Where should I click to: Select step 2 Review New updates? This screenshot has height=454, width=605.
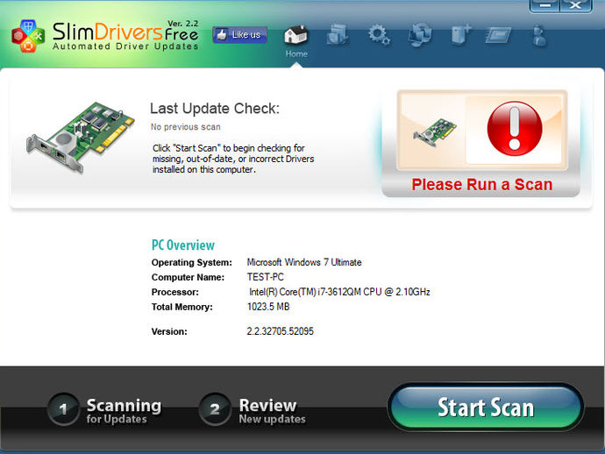pos(253,409)
